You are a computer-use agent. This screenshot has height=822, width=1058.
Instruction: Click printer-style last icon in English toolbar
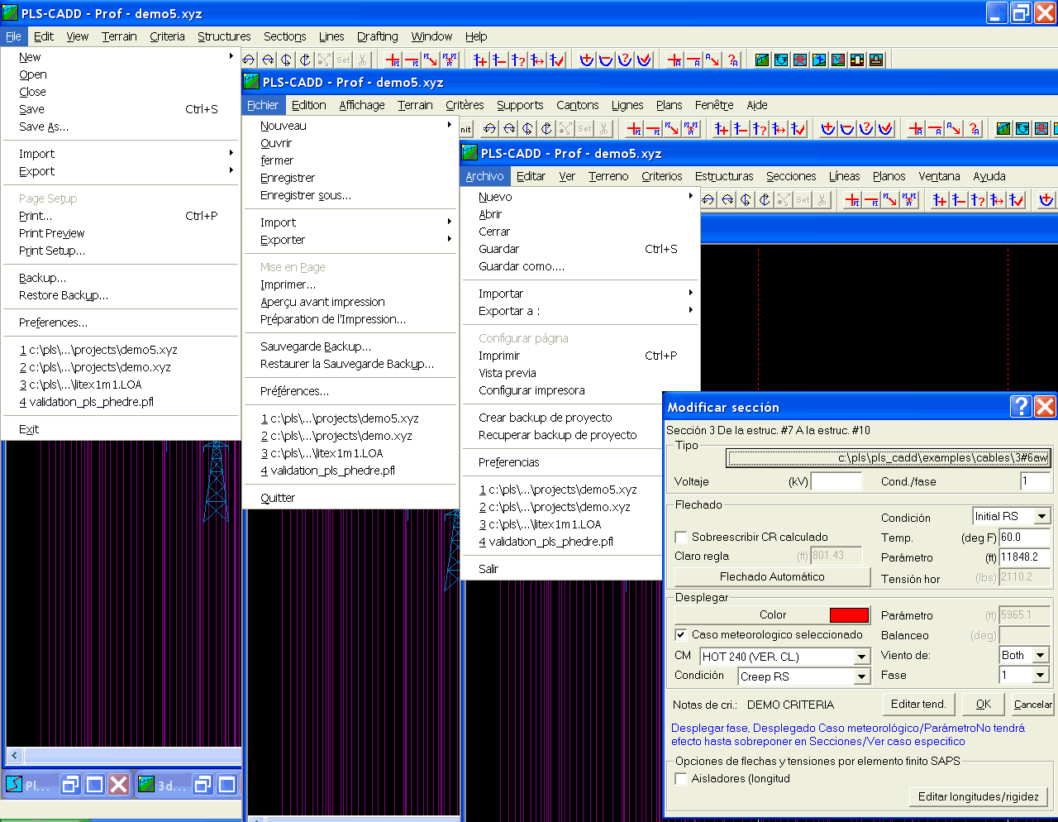876,60
